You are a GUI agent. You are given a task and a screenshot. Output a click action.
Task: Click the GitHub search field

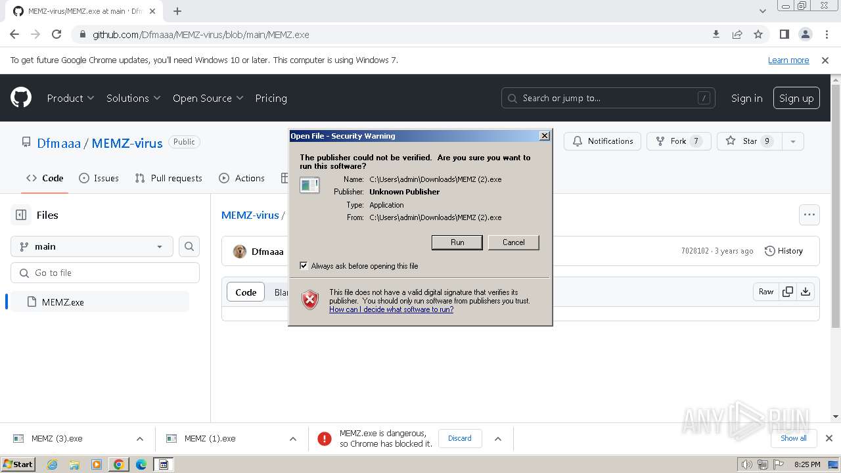click(608, 98)
